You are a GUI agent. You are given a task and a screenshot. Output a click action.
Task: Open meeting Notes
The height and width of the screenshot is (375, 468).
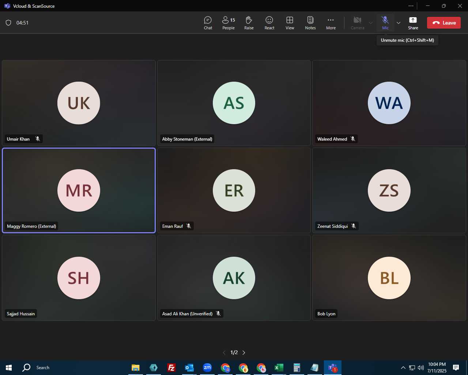pyautogui.click(x=310, y=23)
